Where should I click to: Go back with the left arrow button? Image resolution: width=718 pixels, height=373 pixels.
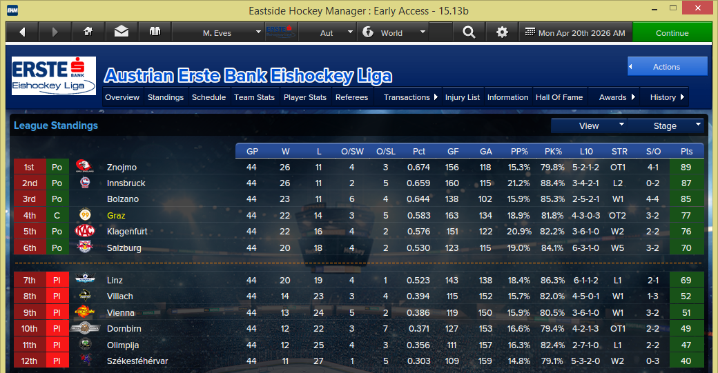coord(22,32)
